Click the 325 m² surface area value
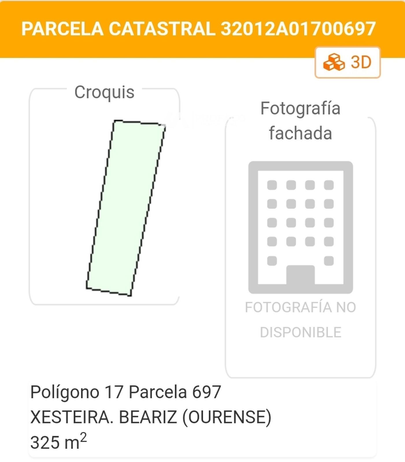 [58, 442]
